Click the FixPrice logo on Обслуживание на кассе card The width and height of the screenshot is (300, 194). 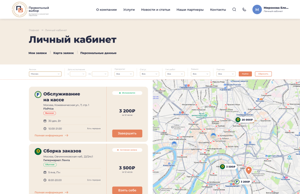pos(38,95)
